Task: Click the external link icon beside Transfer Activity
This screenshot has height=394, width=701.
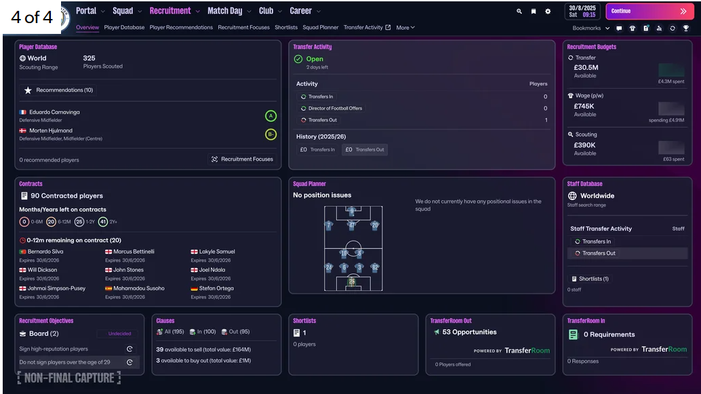Action: [388, 27]
